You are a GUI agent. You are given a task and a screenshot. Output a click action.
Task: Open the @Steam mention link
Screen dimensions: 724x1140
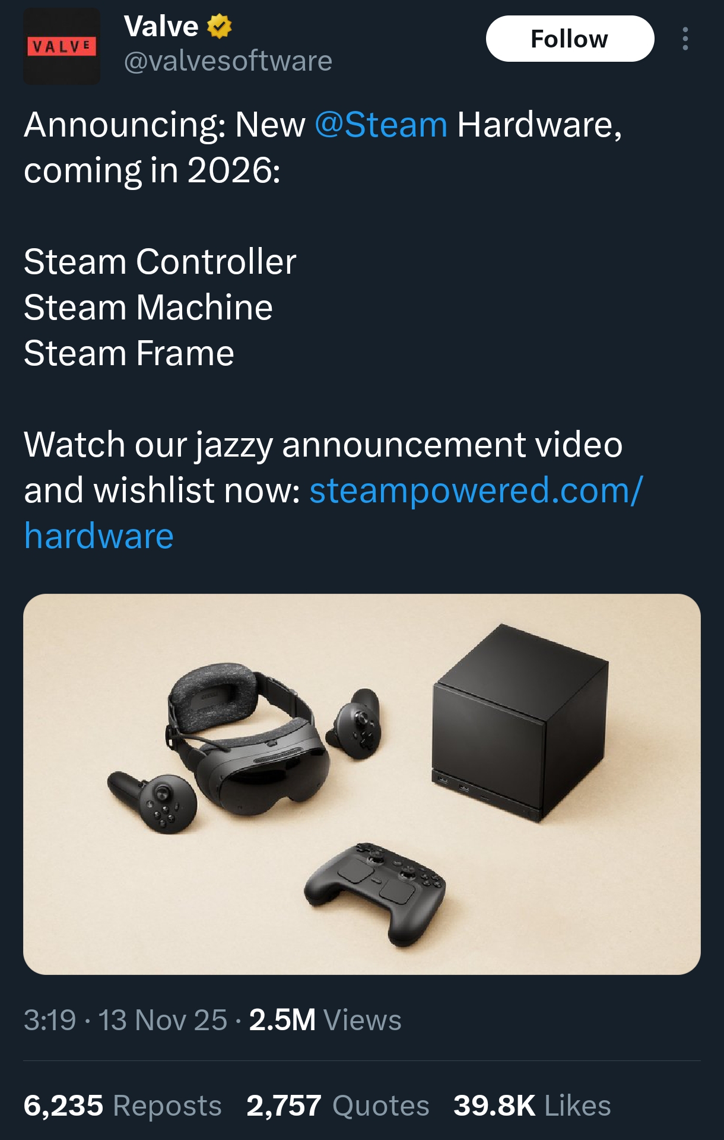click(x=380, y=125)
